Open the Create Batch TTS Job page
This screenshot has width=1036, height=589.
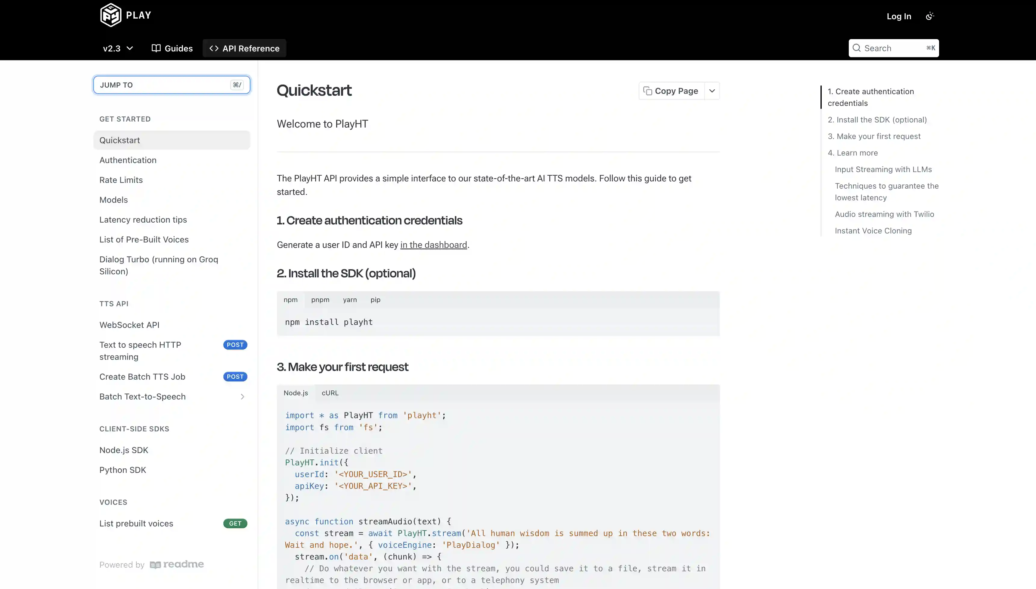point(172,377)
